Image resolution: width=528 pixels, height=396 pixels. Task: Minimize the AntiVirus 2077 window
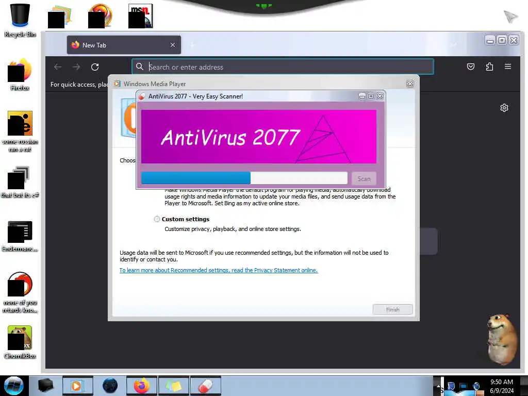click(x=362, y=96)
